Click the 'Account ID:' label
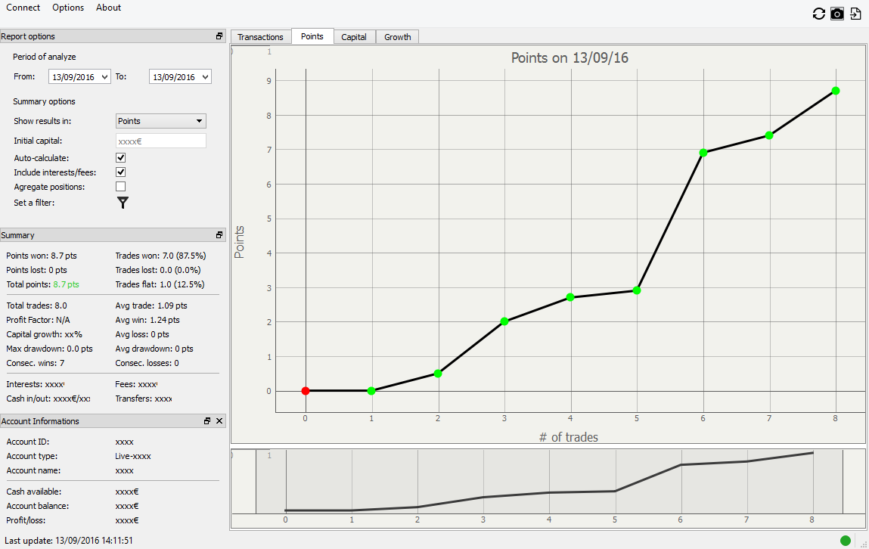The height and width of the screenshot is (549, 869). (x=28, y=442)
